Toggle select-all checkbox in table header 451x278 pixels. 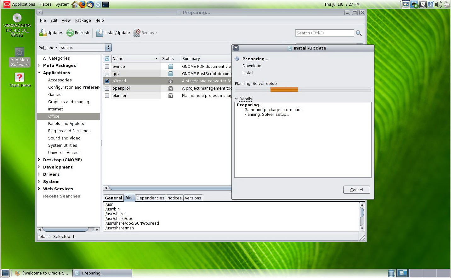pos(107,59)
